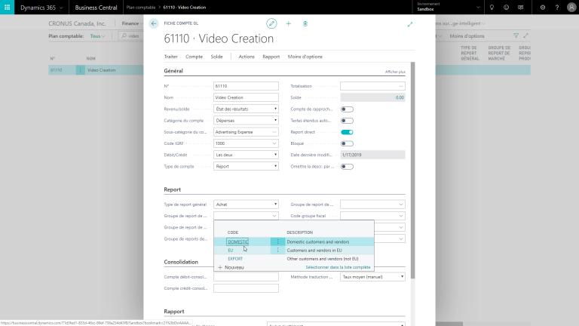Open the Type de report général dropdown
Screen dimensions: 579x326
pyautogui.click(x=246, y=204)
